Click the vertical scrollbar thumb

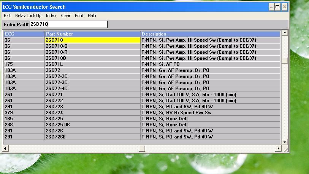pyautogui.click(x=285, y=60)
